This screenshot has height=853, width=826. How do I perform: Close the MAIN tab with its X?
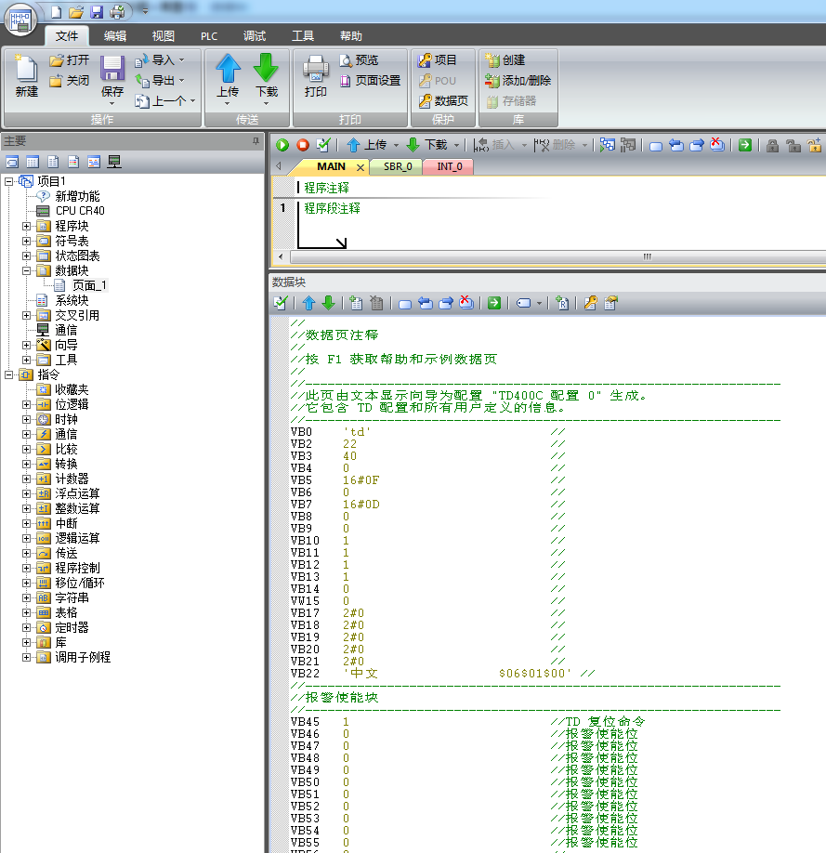[361, 167]
